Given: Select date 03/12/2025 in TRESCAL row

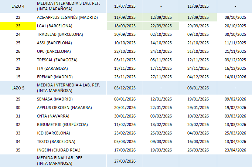Looking at the screenshot, I should (235, 60).
